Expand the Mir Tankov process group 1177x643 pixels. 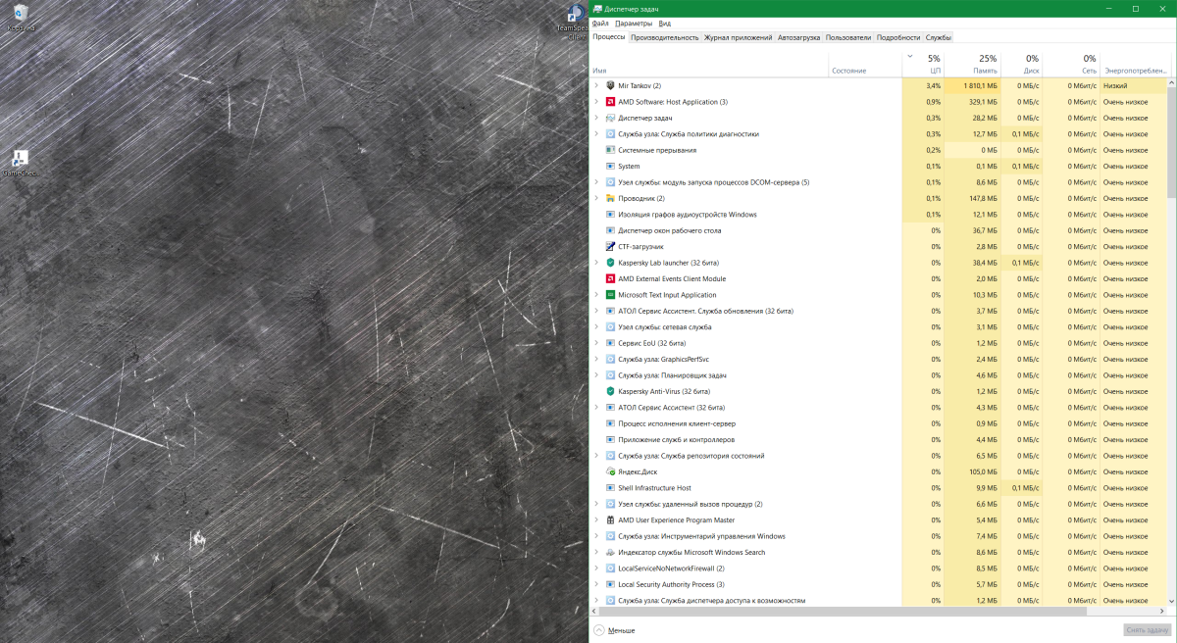coord(595,85)
